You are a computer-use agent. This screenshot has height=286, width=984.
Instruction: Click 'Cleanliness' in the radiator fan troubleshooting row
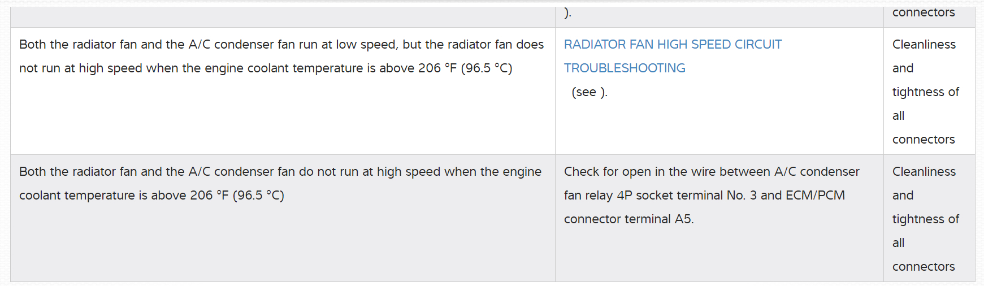coord(924,45)
